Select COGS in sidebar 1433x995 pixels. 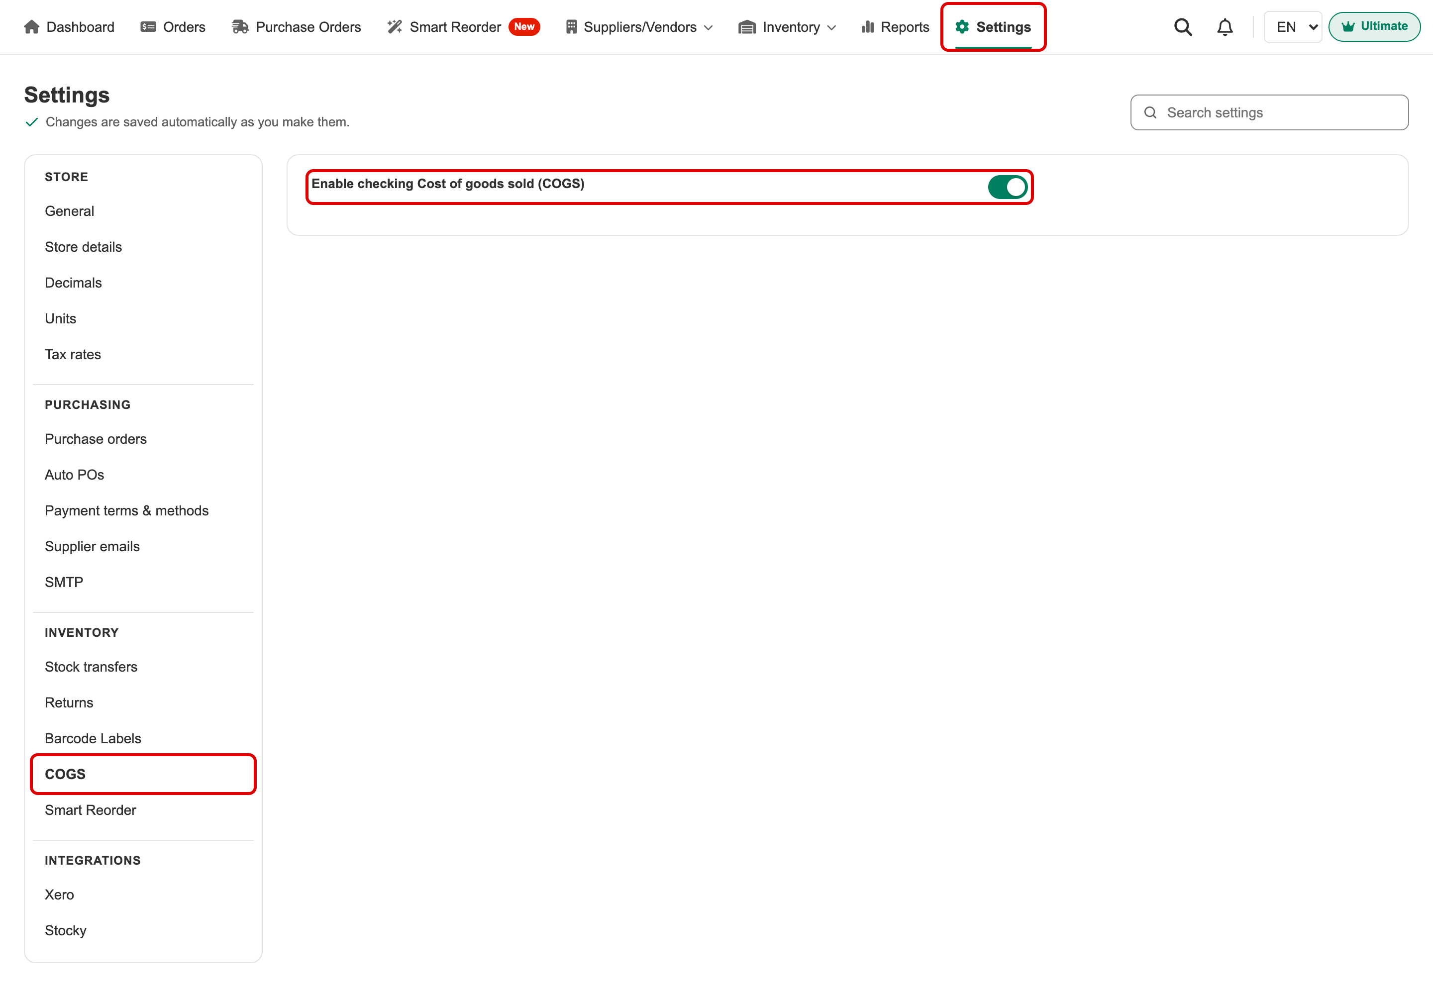143,774
